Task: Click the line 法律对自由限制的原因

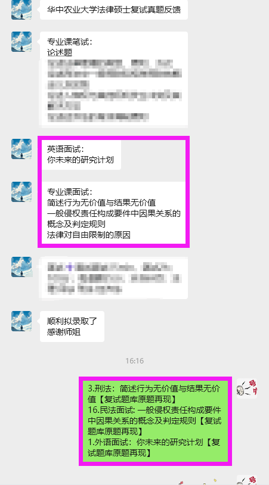Action: [88, 235]
